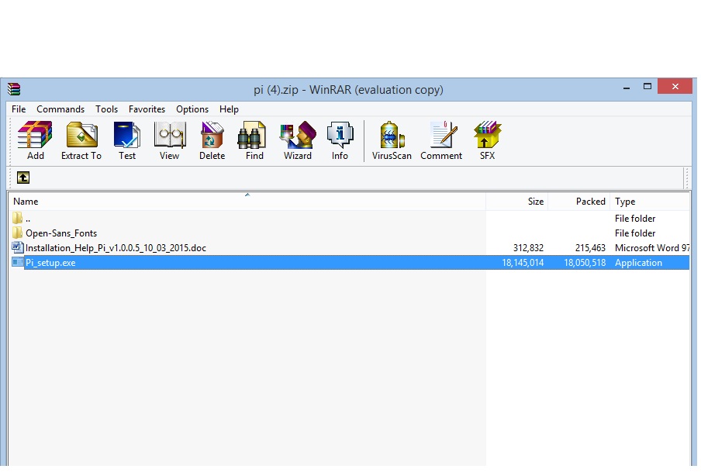Image resolution: width=701 pixels, height=476 pixels.
Task: Sort by the Name column header
Action: click(x=247, y=202)
